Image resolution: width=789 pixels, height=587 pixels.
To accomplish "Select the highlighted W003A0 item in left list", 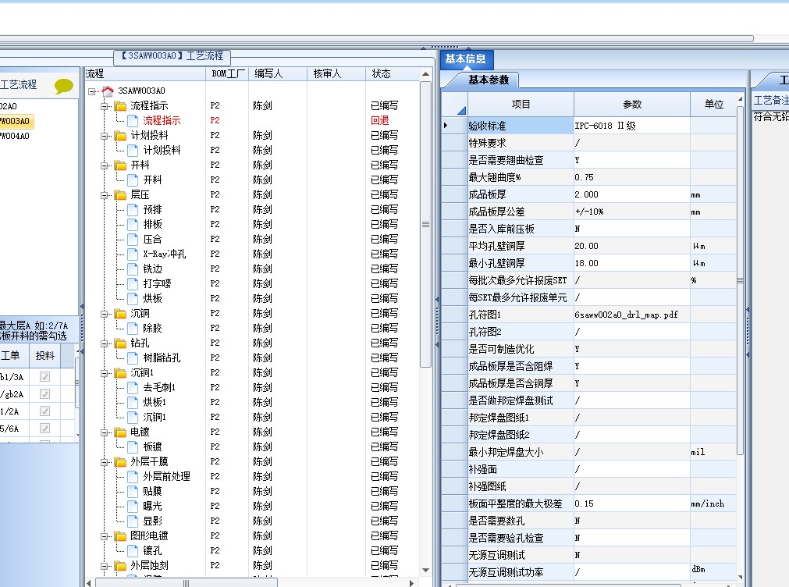I will 15,121.
